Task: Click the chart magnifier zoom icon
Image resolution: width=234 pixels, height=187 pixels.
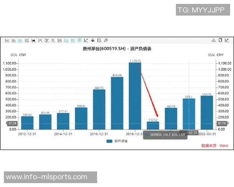Action: point(99,40)
